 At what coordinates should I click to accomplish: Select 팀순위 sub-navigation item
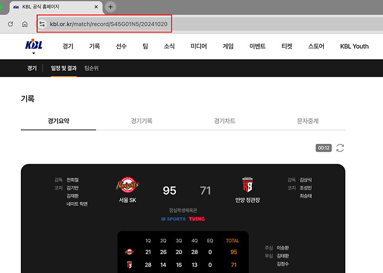(91, 68)
